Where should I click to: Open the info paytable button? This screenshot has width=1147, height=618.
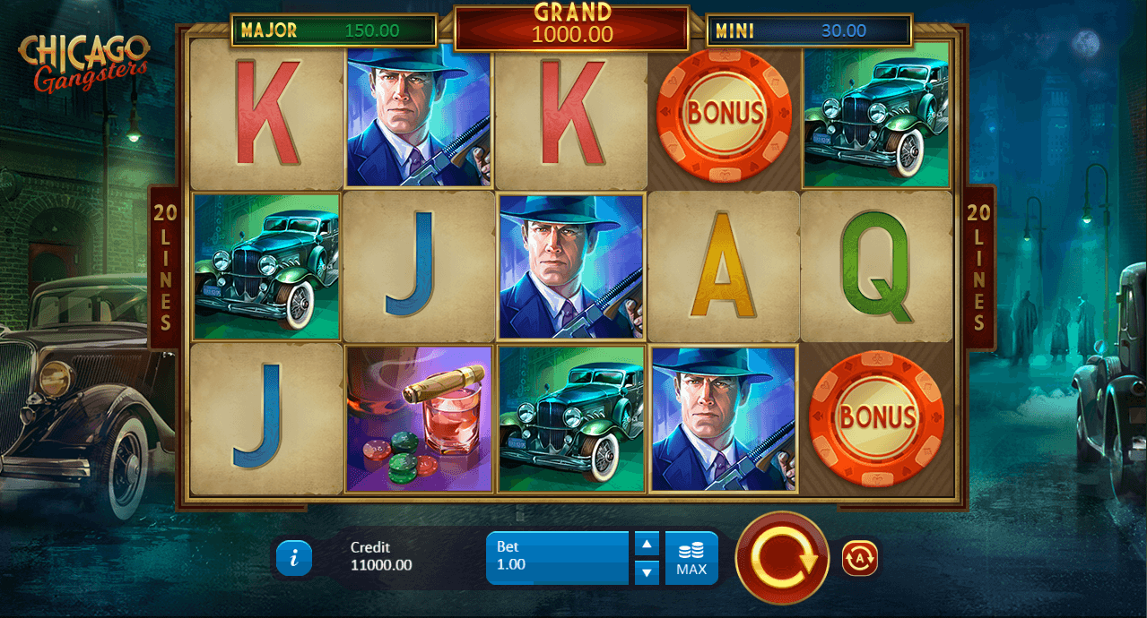(x=294, y=558)
